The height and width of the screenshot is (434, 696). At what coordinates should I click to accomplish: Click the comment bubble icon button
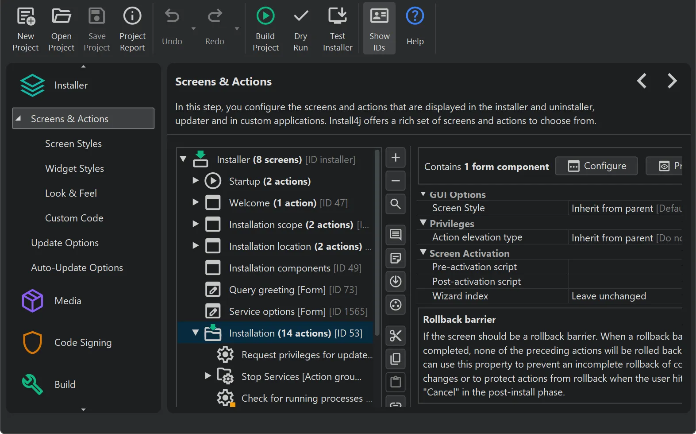pos(396,235)
